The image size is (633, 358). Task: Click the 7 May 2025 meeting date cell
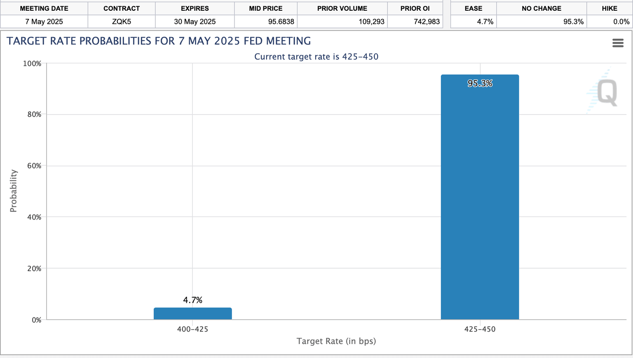tap(44, 21)
